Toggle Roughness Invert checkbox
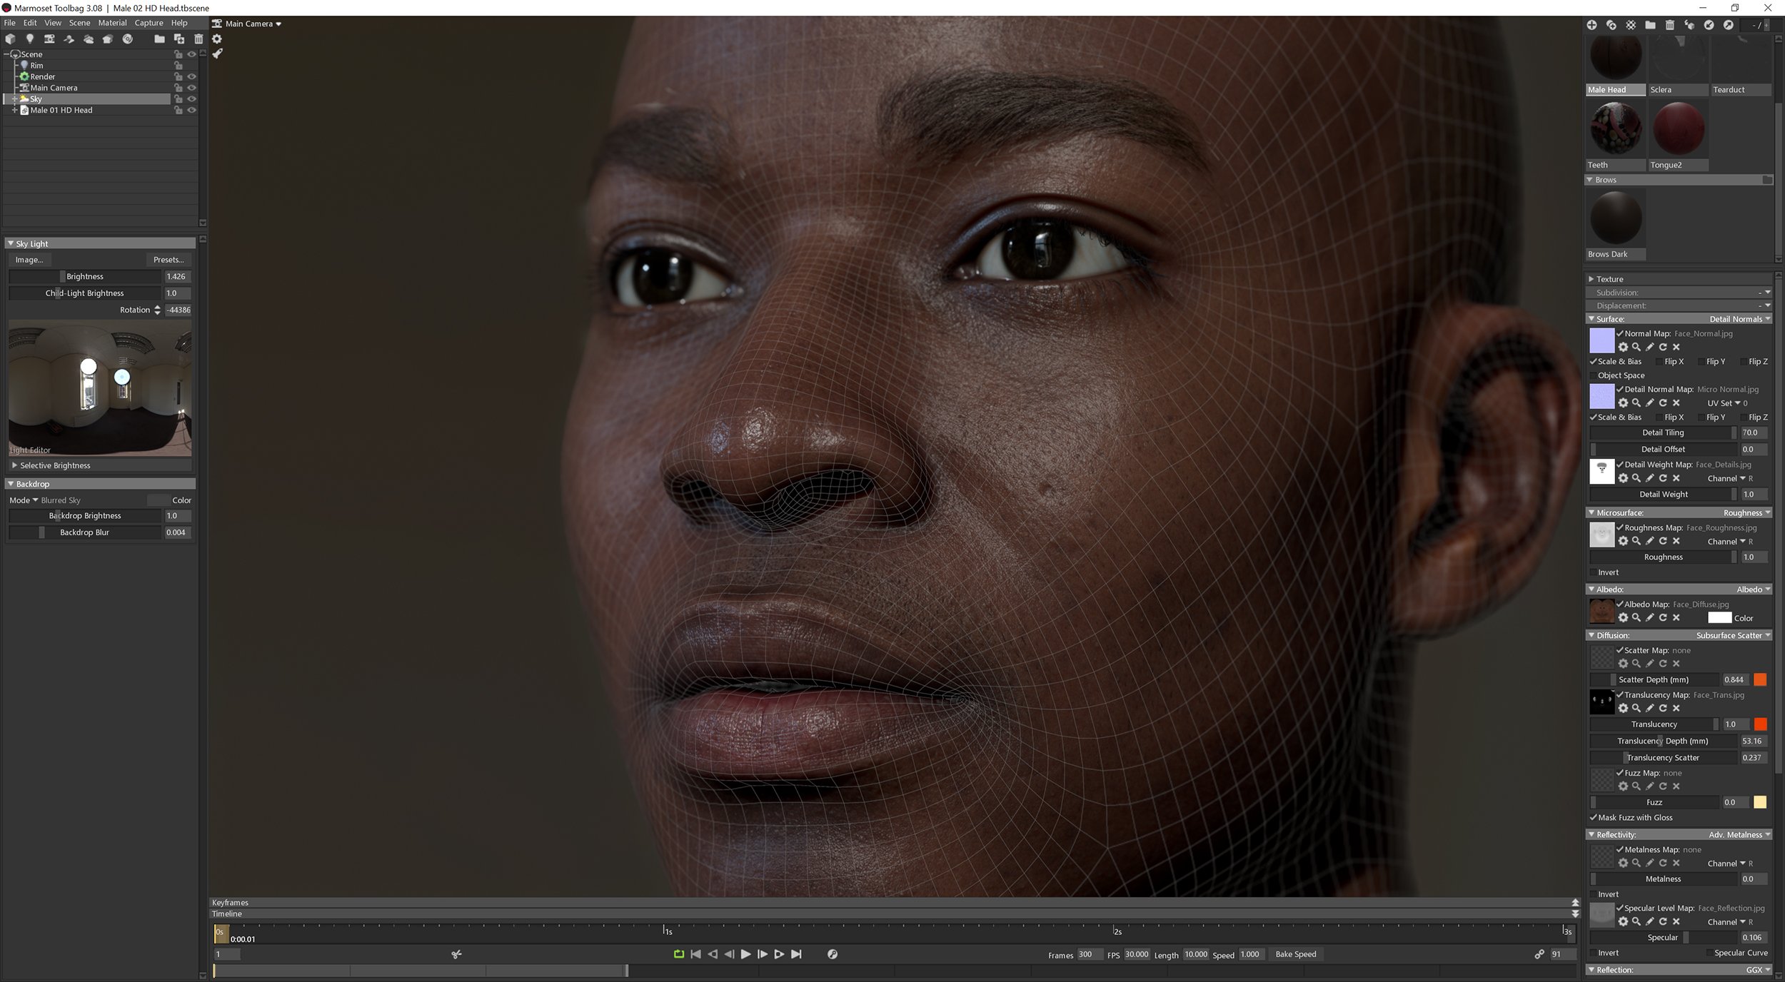This screenshot has height=982, width=1785. 1593,573
